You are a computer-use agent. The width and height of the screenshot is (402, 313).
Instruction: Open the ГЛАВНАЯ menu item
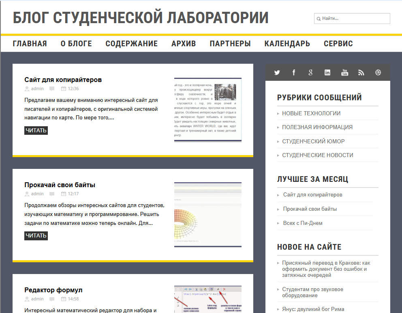point(30,43)
